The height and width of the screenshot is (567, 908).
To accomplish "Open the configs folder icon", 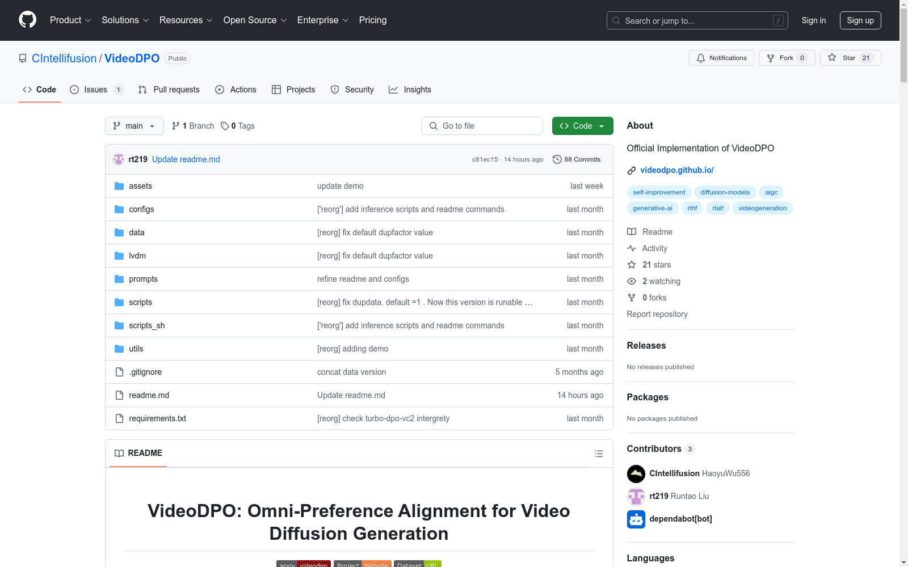I will 119,209.
